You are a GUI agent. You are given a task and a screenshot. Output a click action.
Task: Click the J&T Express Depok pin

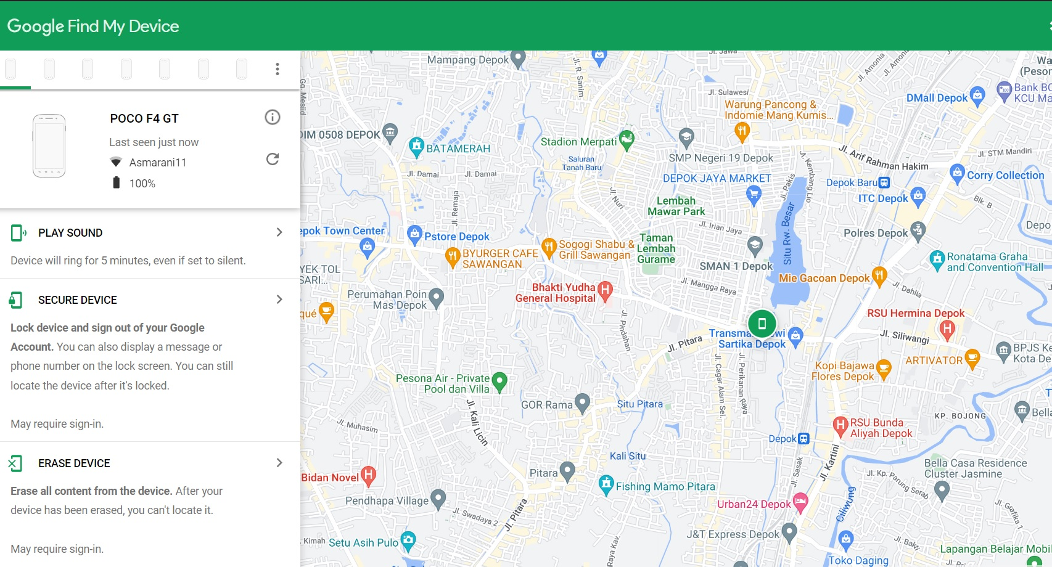click(x=789, y=533)
